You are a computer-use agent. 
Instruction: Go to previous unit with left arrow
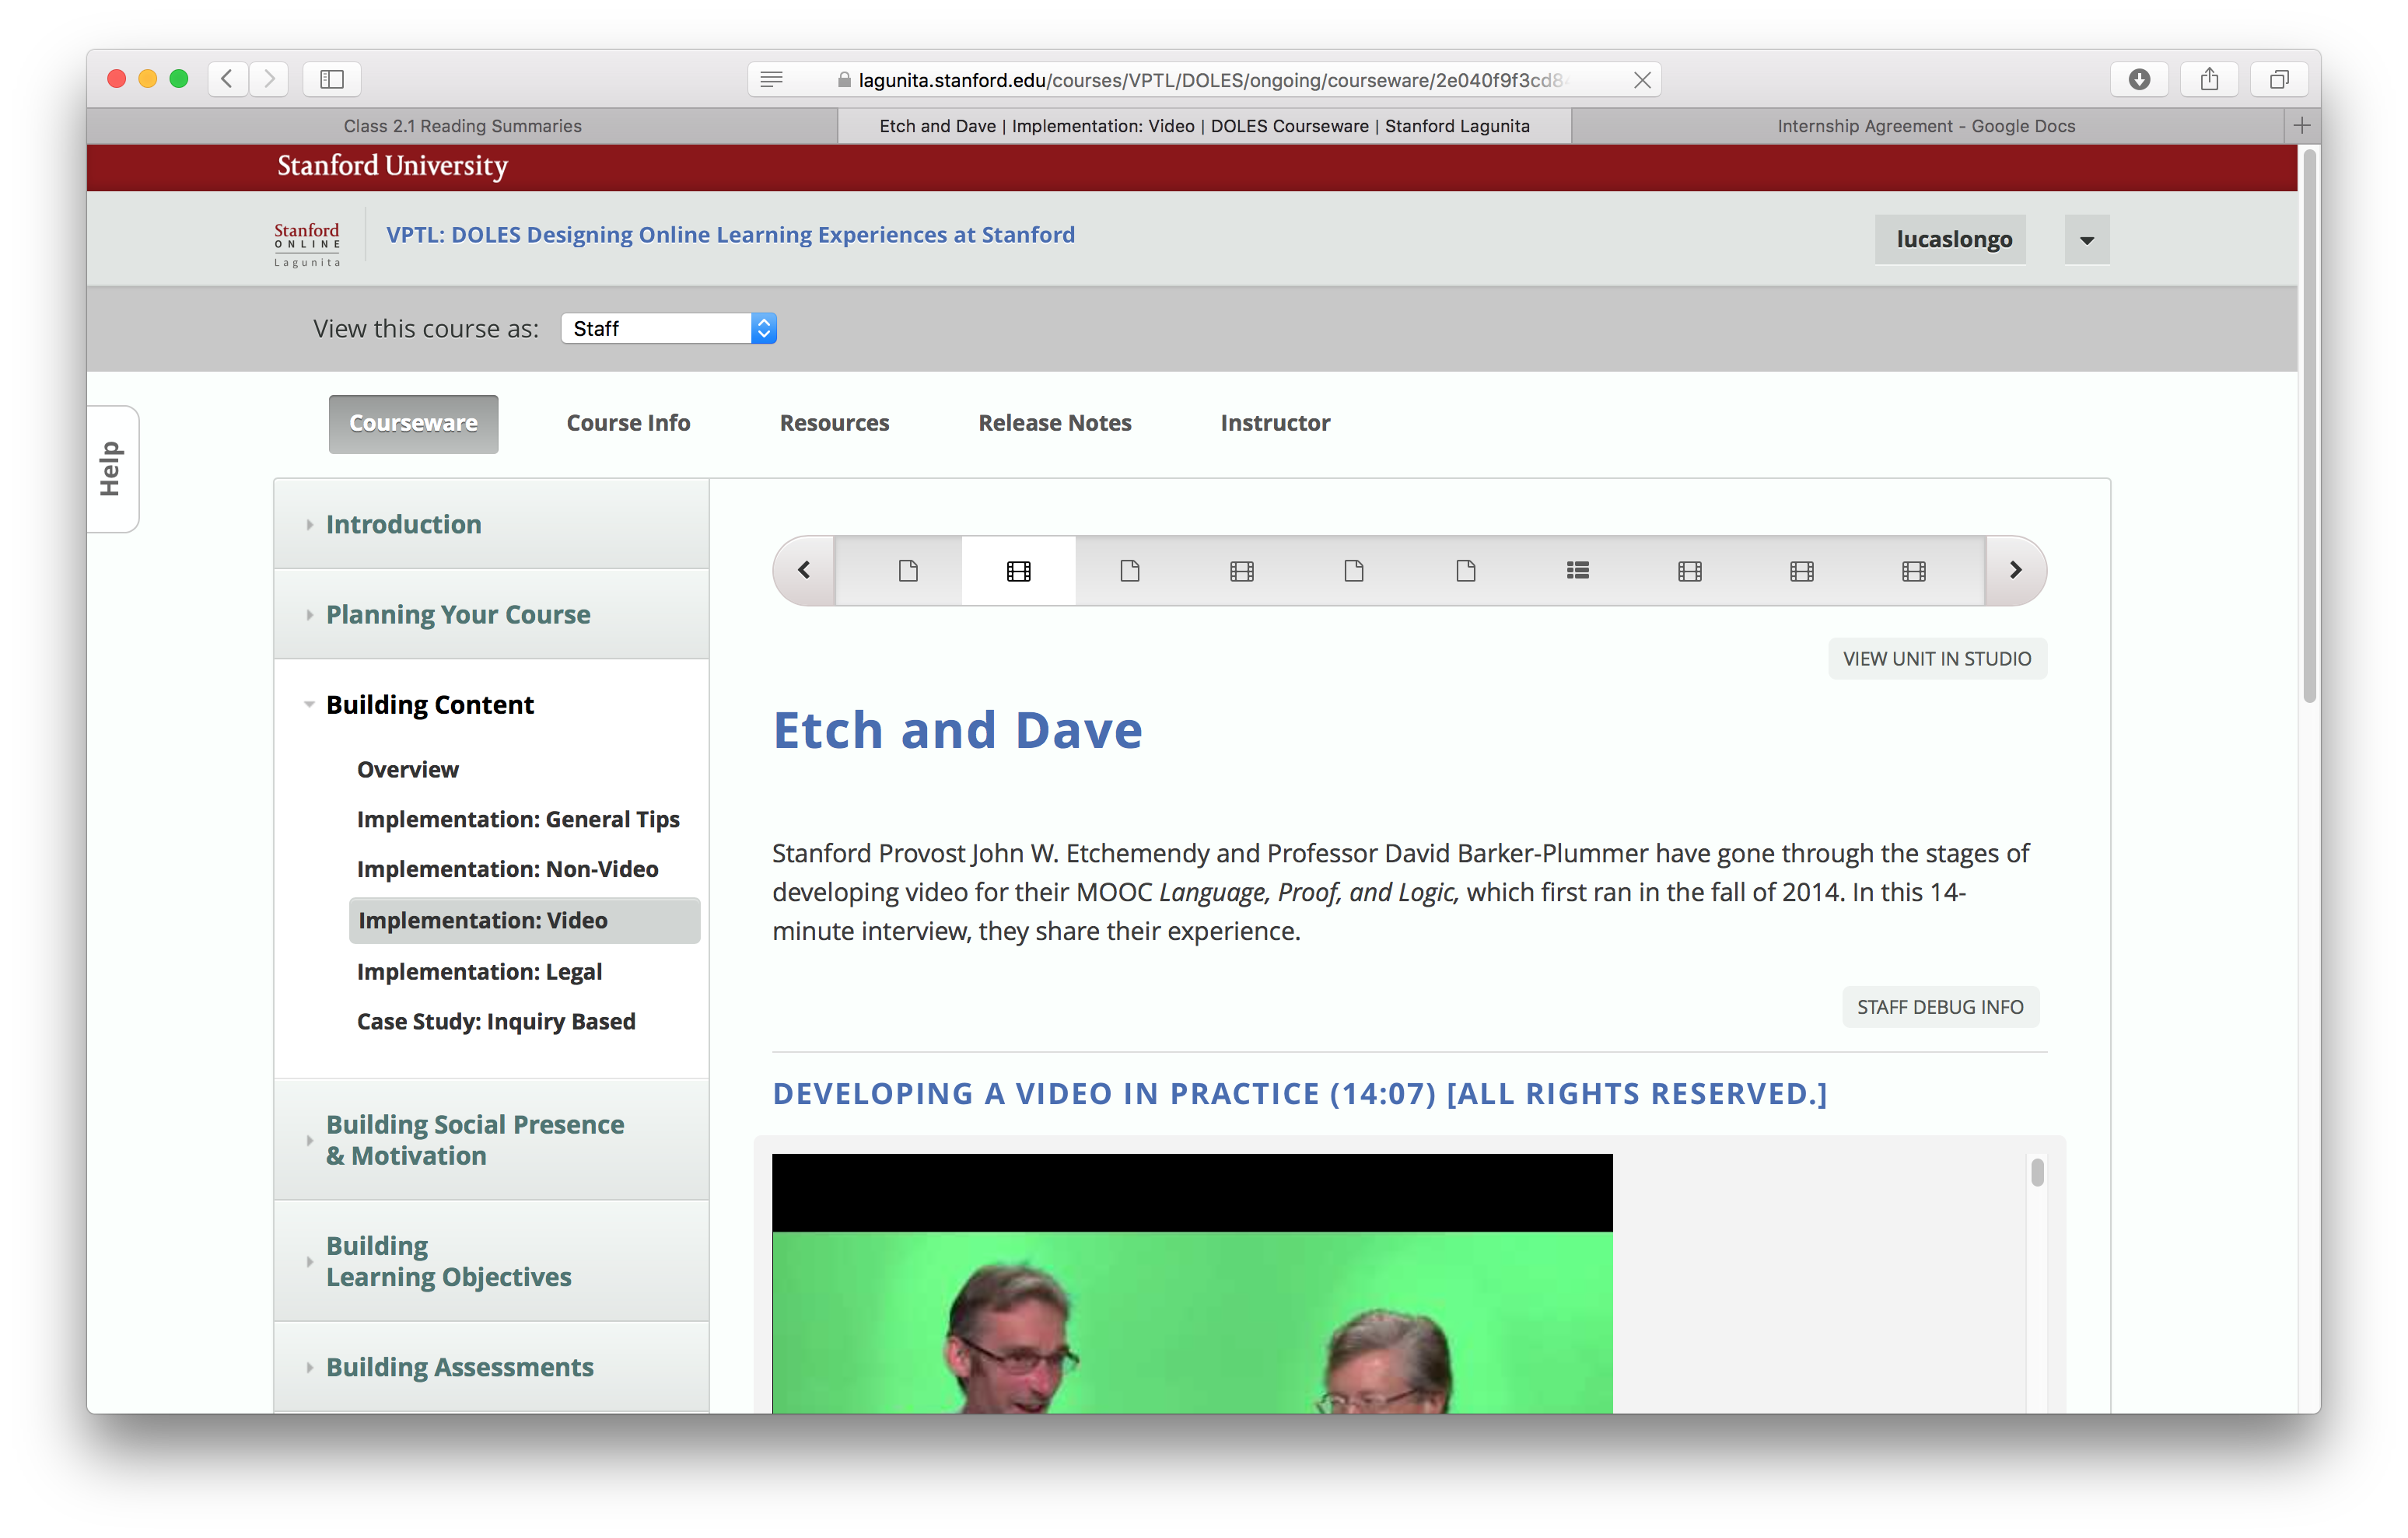[x=804, y=570]
